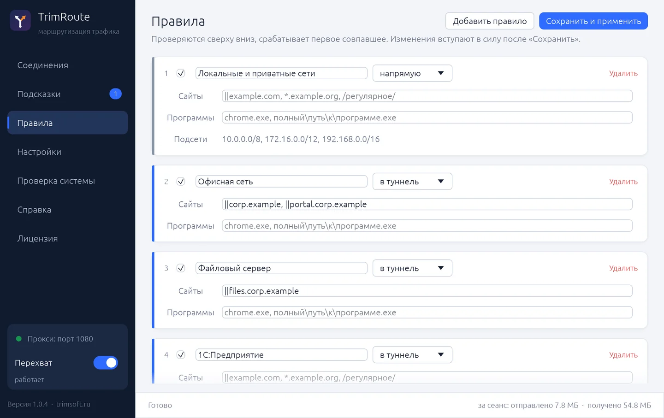Click the Готово status bar text
This screenshot has width=664, height=418.
click(160, 405)
